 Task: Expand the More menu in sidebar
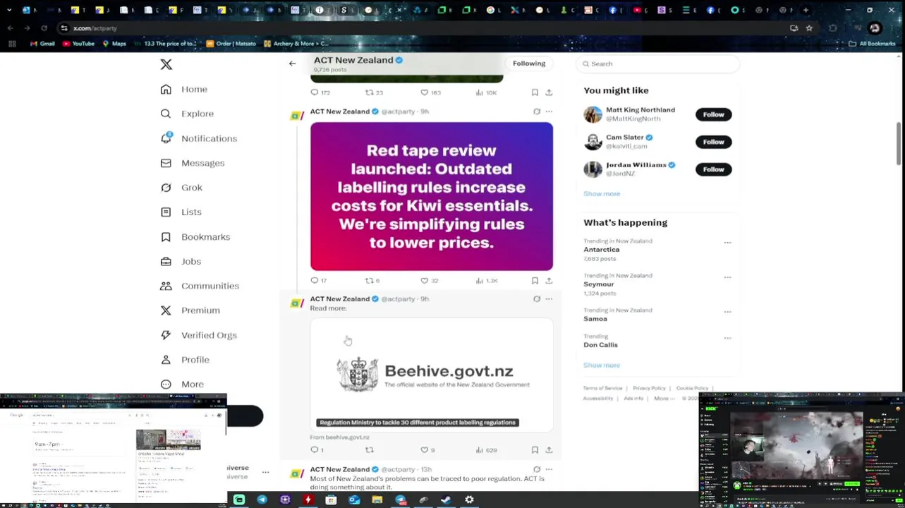182,385
